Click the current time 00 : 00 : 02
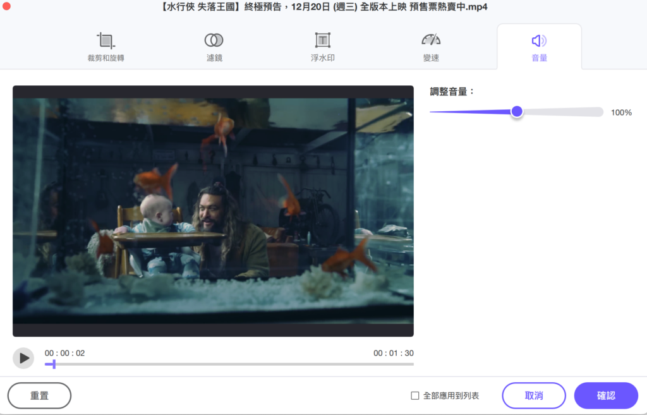Image resolution: width=647 pixels, height=415 pixels. (65, 353)
